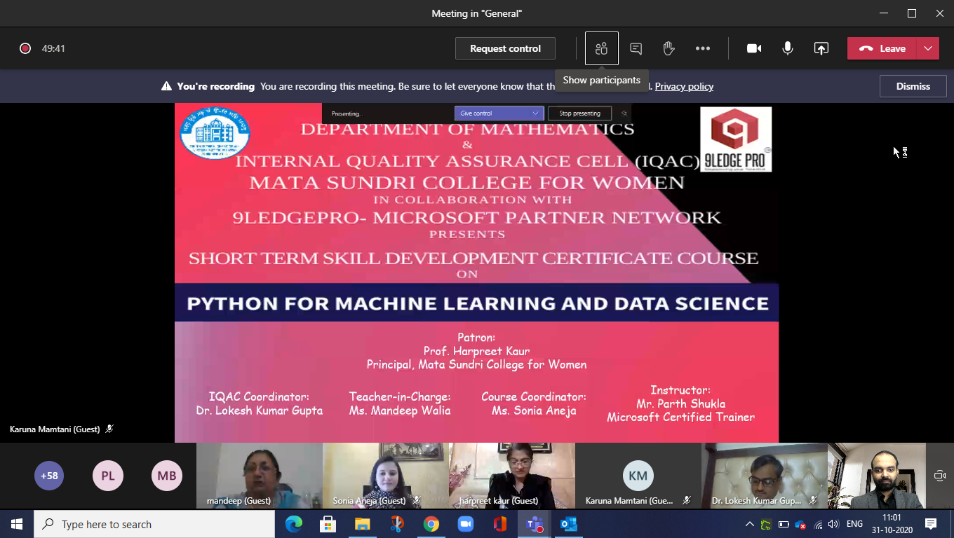Select the PL participant avatar

tap(108, 476)
